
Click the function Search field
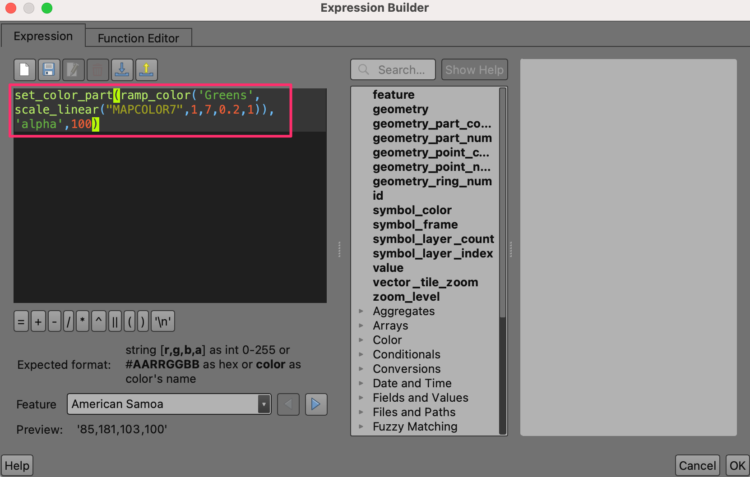pyautogui.click(x=401, y=70)
